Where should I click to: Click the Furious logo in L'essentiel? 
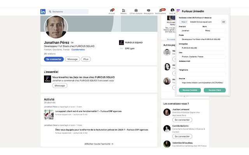point(47,79)
